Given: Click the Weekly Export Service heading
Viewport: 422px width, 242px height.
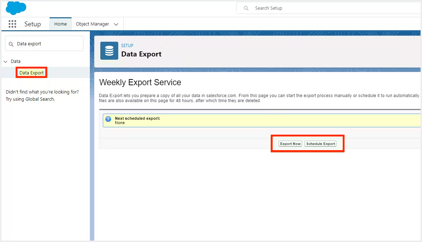Looking at the screenshot, I should (140, 82).
